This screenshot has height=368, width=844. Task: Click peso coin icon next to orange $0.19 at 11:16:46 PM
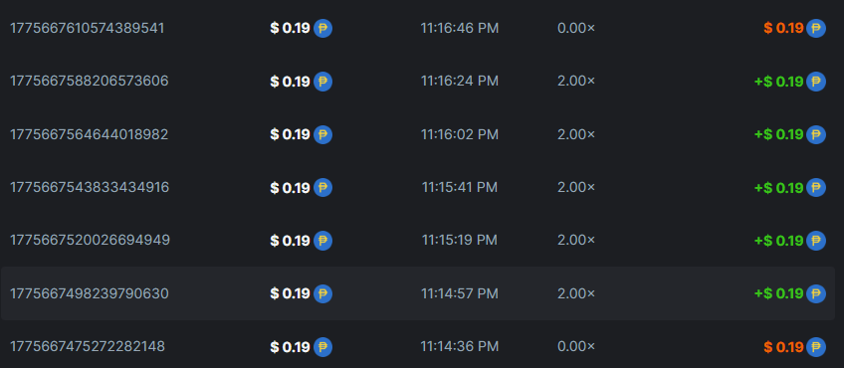816,28
